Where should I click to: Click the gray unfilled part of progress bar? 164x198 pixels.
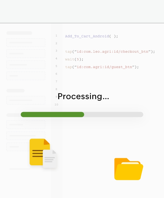point(114,115)
